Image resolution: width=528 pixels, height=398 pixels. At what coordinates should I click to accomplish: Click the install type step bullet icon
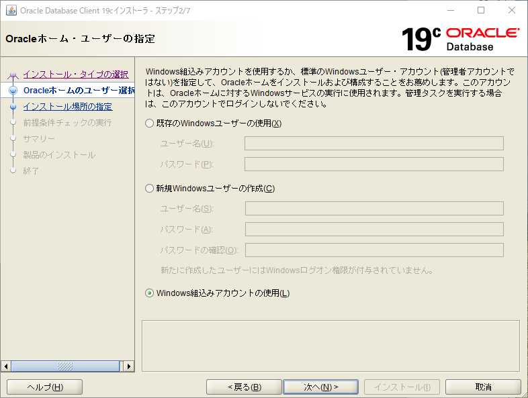pos(13,75)
